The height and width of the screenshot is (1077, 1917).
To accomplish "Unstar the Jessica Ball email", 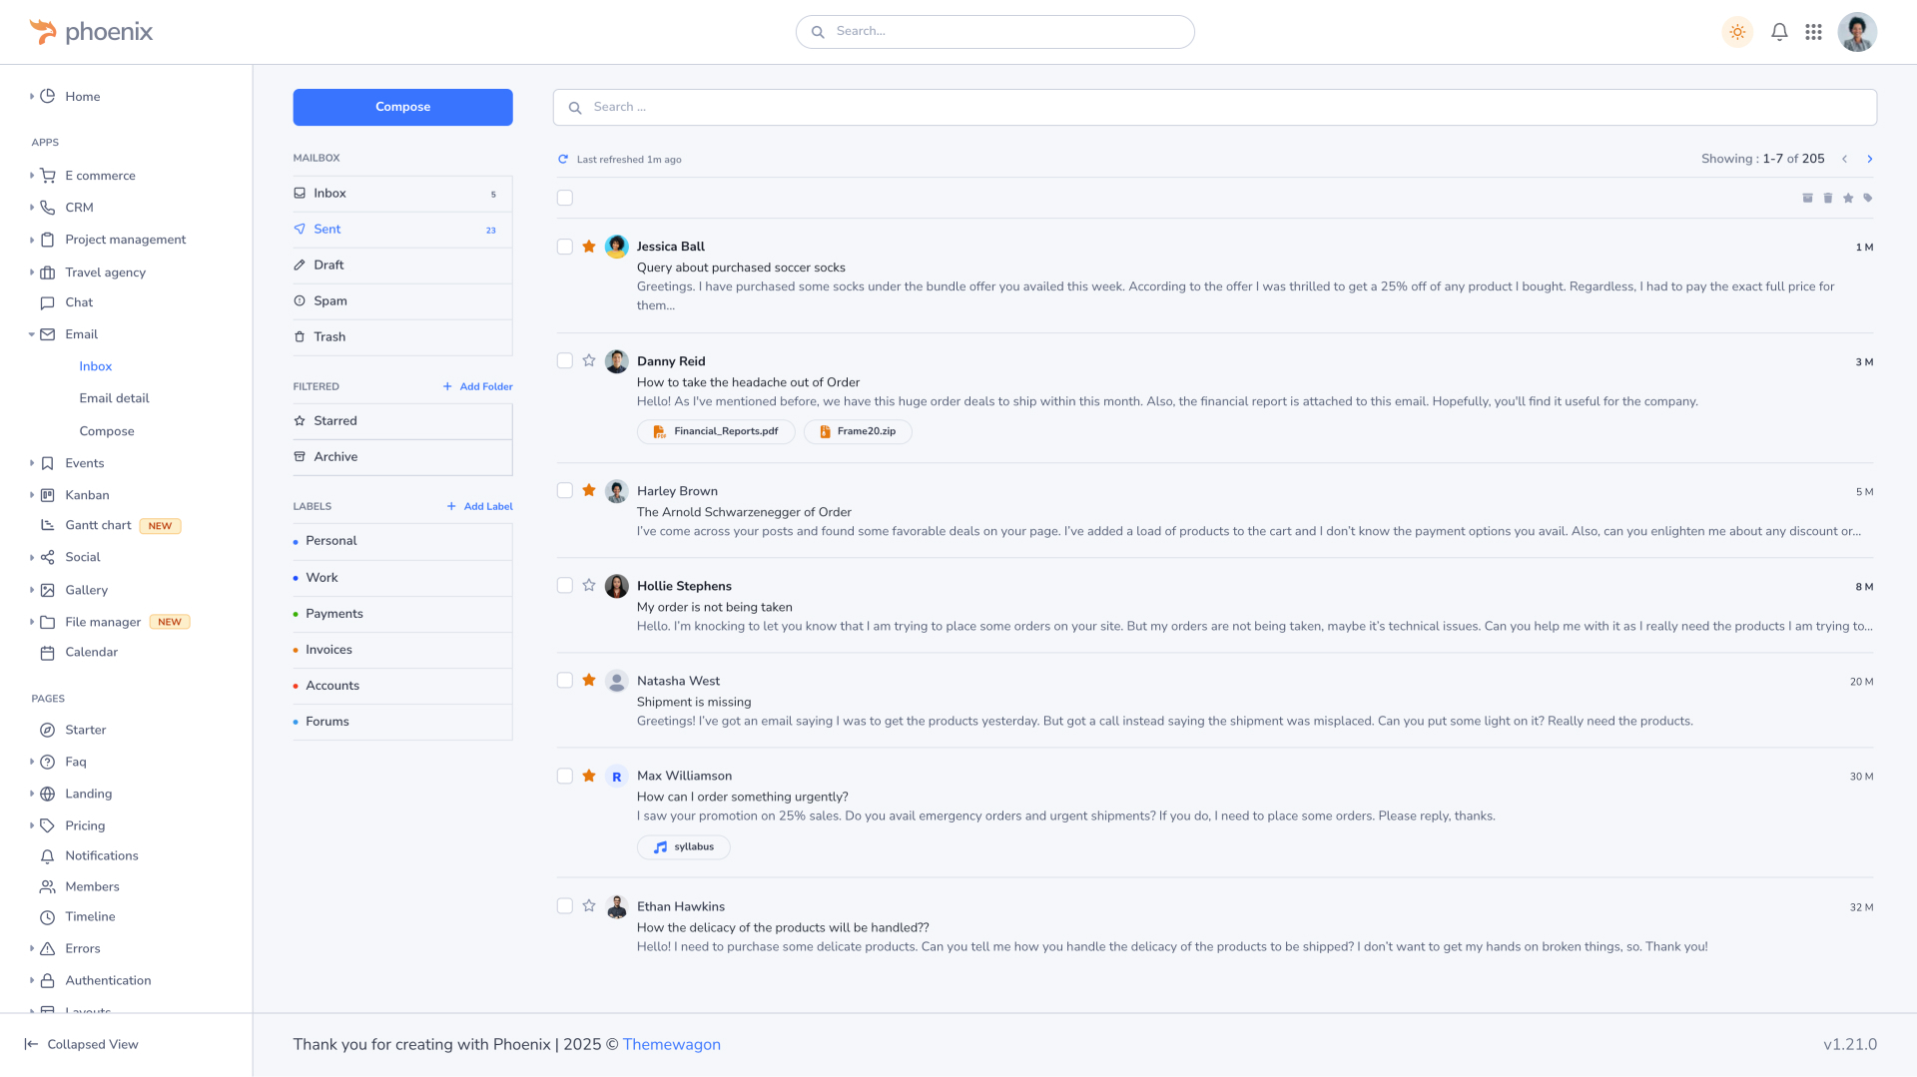I will 589,247.
